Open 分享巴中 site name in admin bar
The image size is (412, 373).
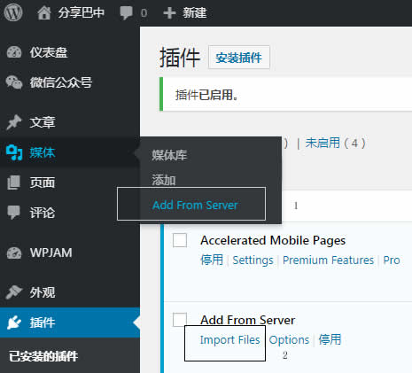click(x=82, y=13)
